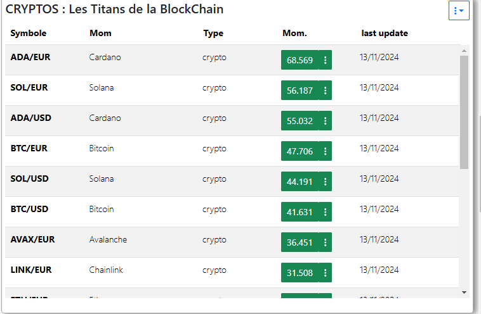Open three-dot menu beside LINK/EUR 31.508

pos(325,273)
